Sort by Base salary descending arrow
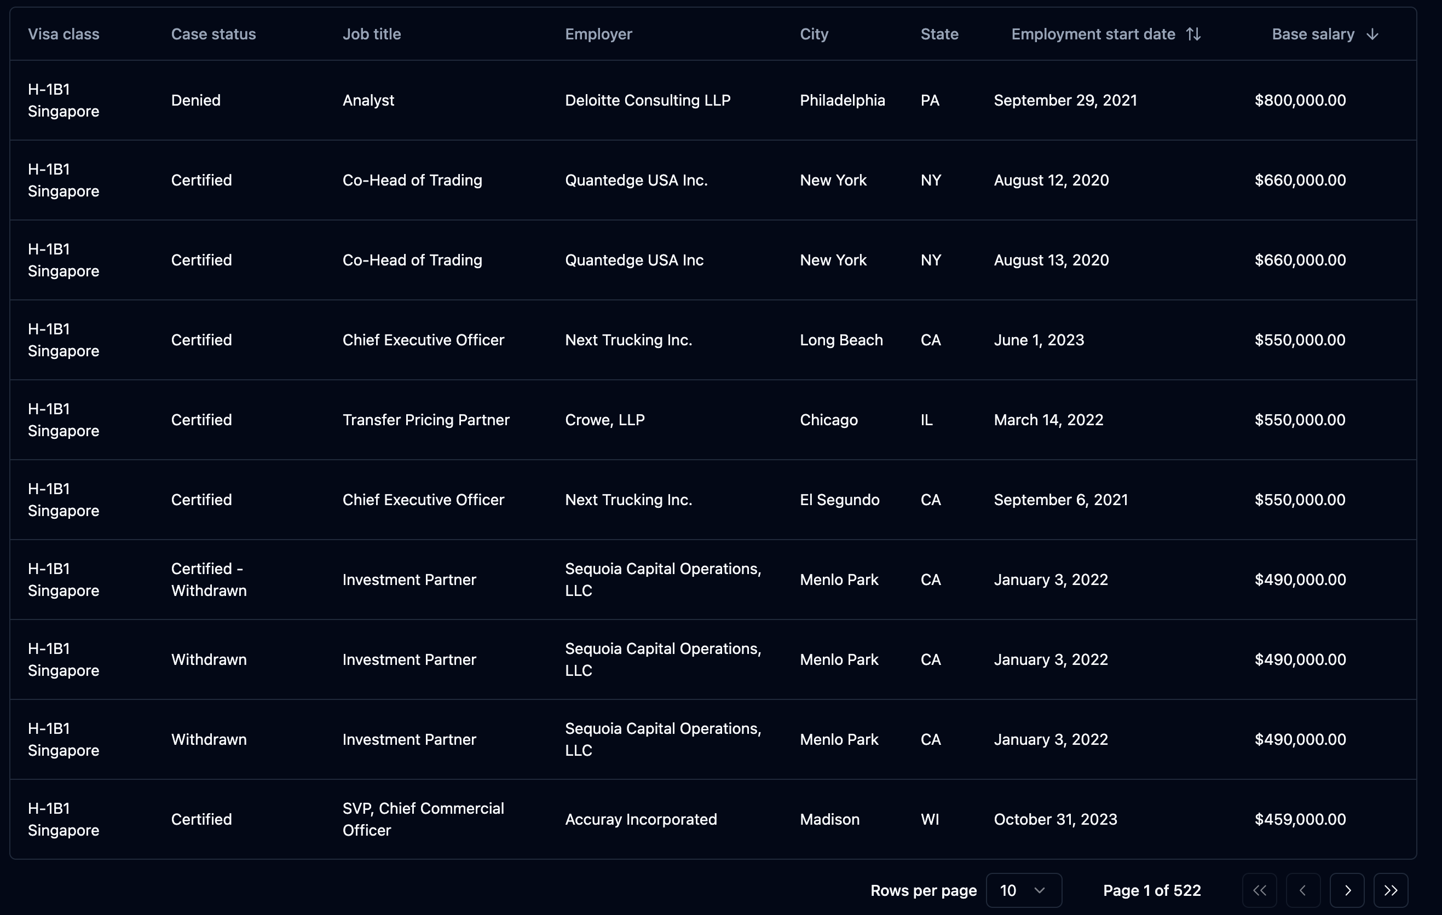Image resolution: width=1442 pixels, height=915 pixels. pyautogui.click(x=1372, y=34)
